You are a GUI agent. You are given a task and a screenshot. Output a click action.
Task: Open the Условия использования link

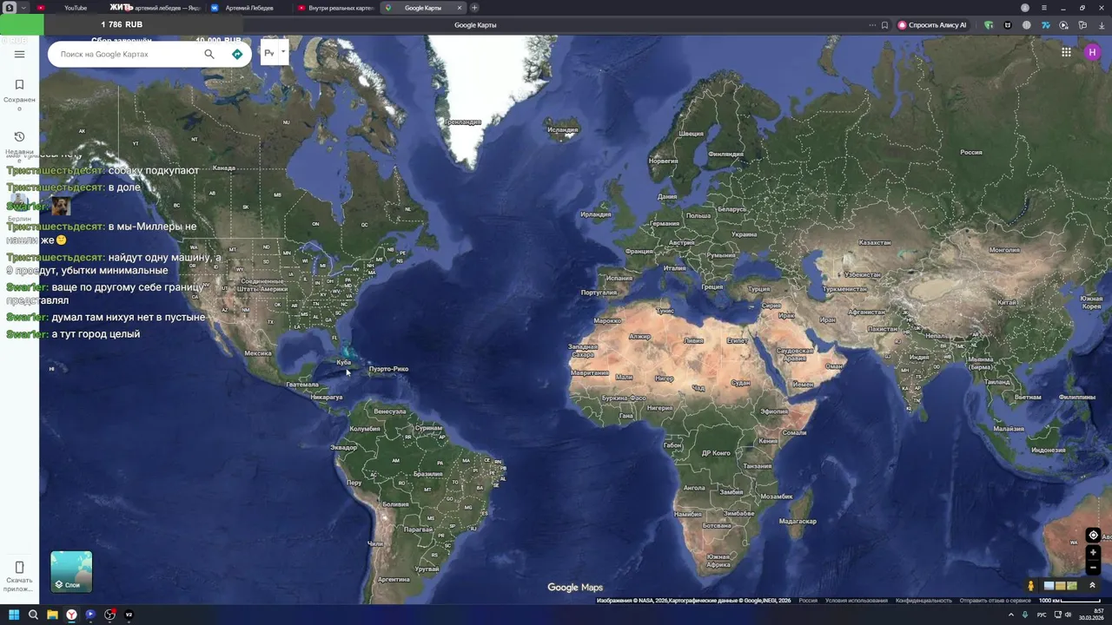(x=856, y=601)
